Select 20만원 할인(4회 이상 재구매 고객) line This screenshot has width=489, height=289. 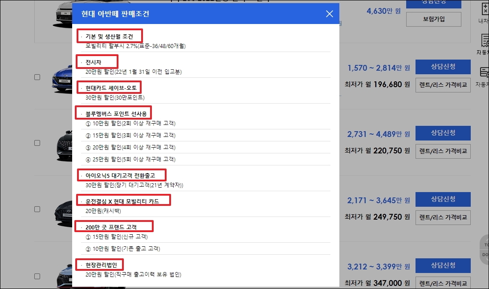coord(130,147)
